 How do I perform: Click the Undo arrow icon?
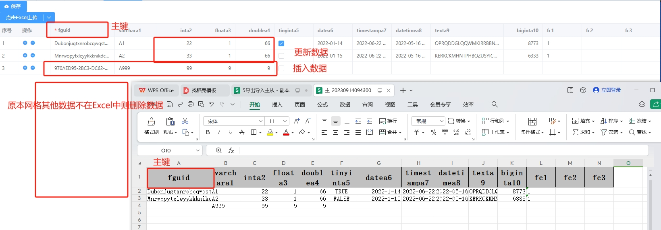[x=212, y=105]
